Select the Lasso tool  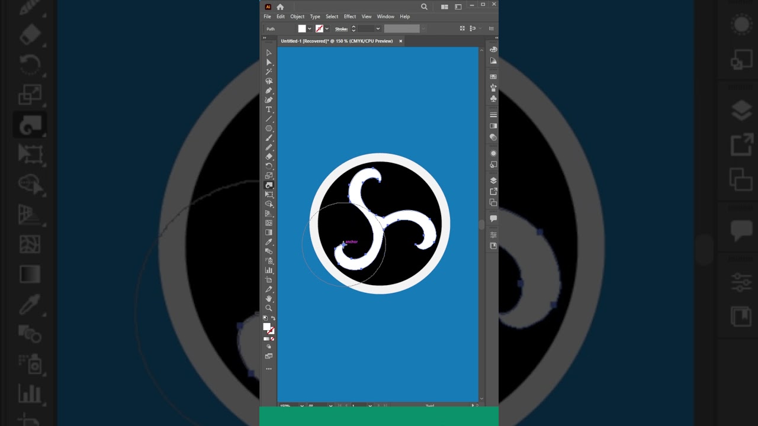[x=269, y=81]
